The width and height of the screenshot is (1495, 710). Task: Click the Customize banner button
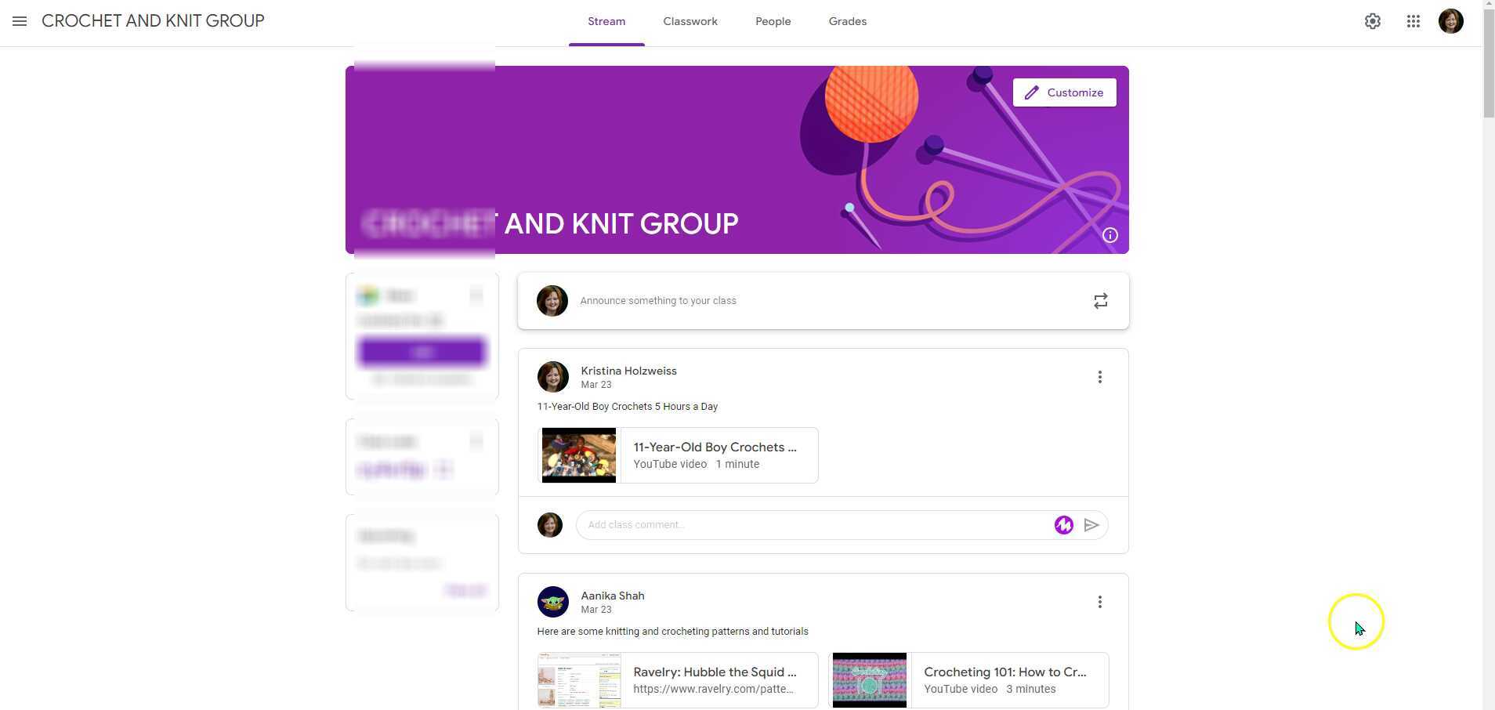click(x=1064, y=92)
